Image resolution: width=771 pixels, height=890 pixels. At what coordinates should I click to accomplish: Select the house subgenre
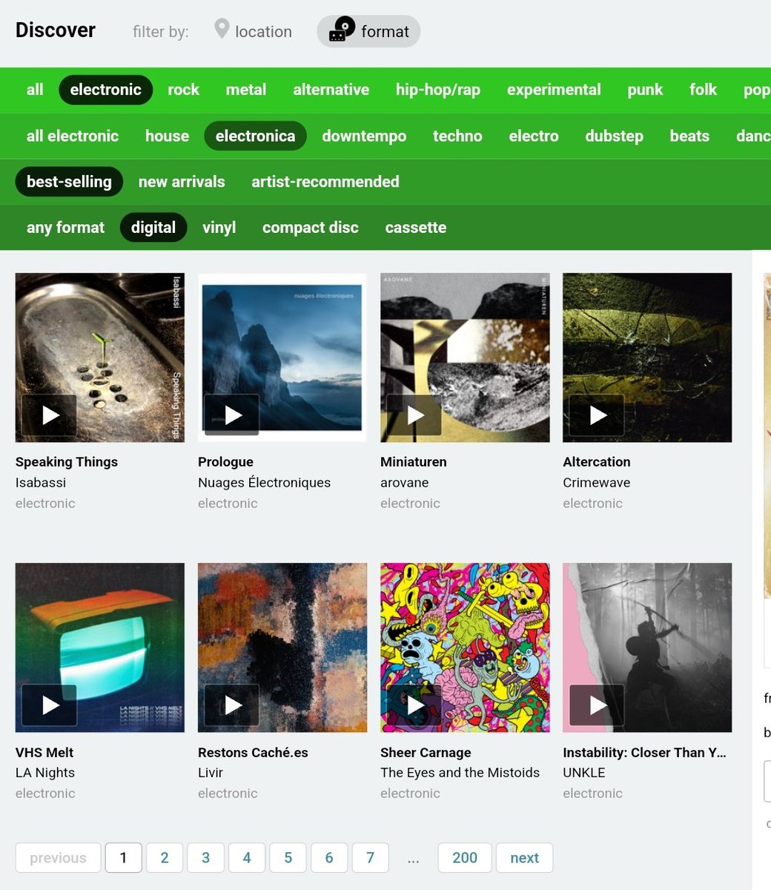167,136
